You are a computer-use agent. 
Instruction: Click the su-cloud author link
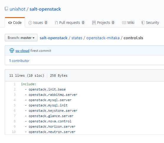(22, 51)
